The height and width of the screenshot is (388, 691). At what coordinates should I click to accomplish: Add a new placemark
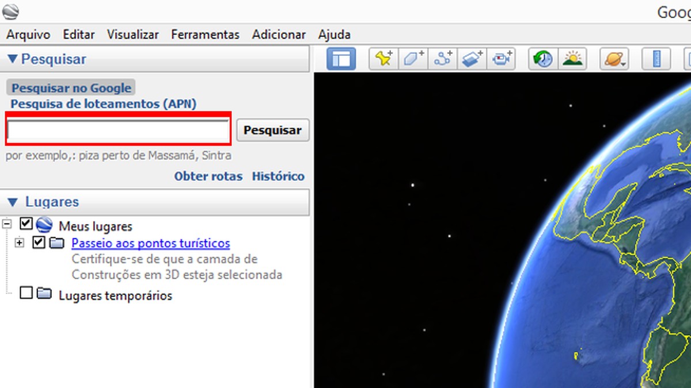click(x=384, y=58)
